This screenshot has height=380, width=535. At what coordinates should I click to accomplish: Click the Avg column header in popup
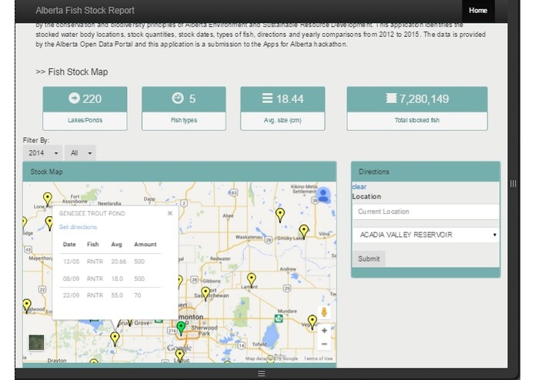point(116,245)
